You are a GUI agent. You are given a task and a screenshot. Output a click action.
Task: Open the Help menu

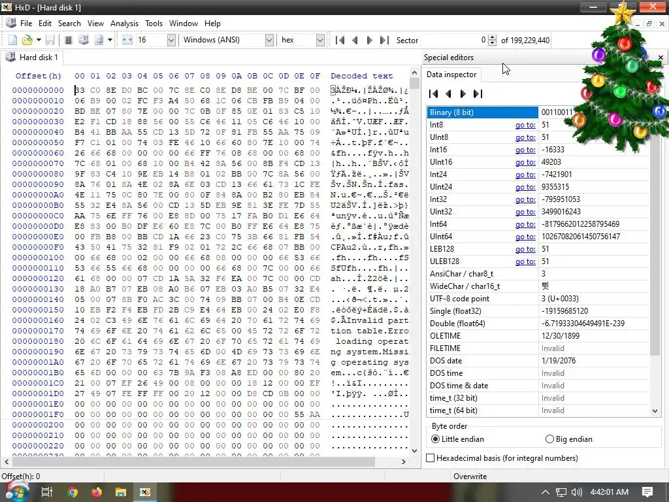click(212, 24)
